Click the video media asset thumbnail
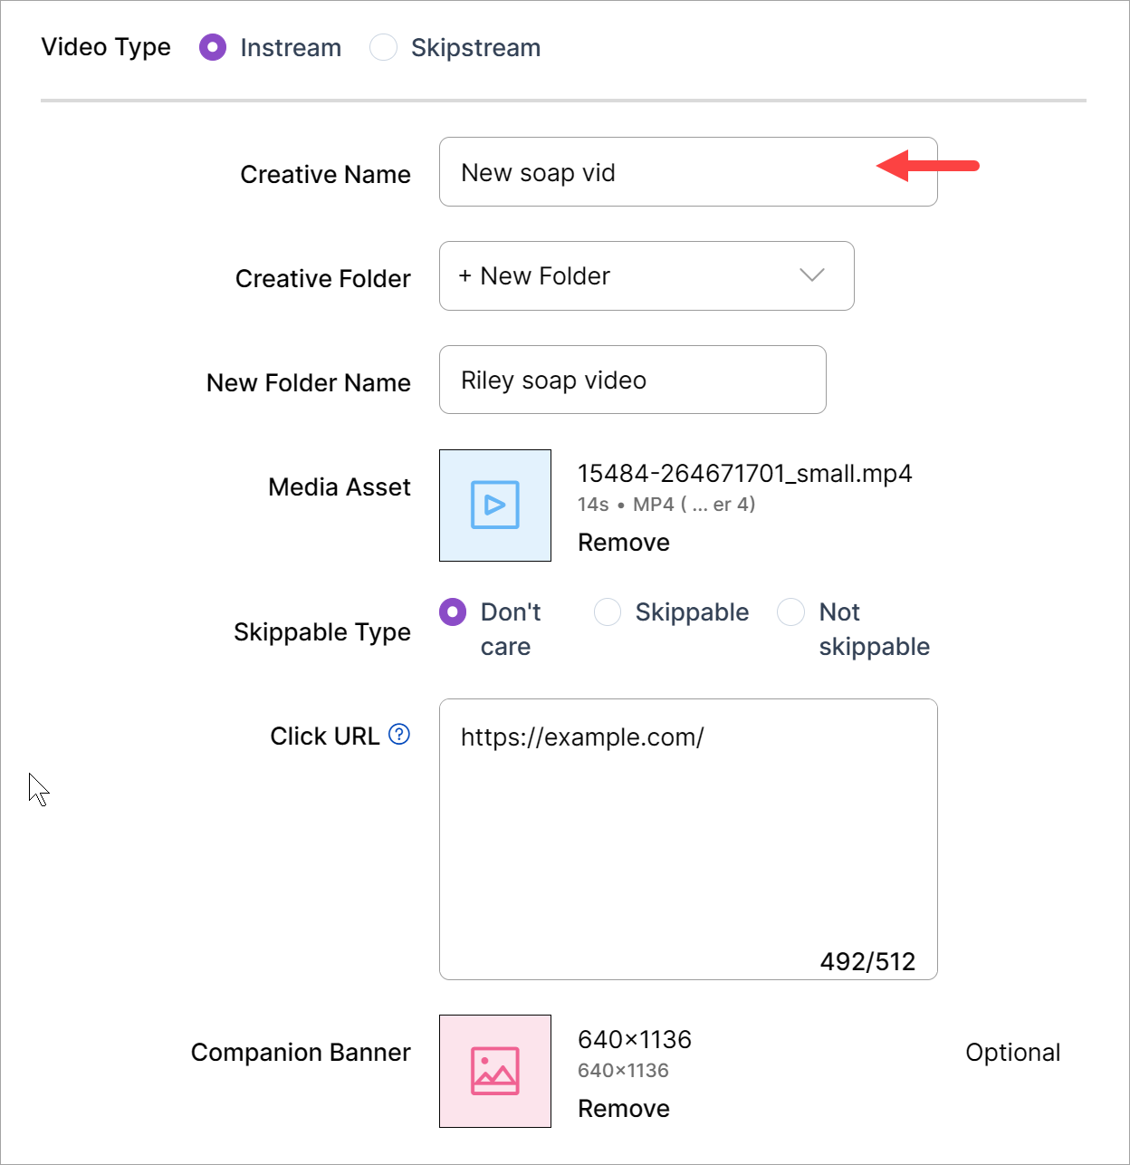The height and width of the screenshot is (1165, 1130). tap(495, 505)
